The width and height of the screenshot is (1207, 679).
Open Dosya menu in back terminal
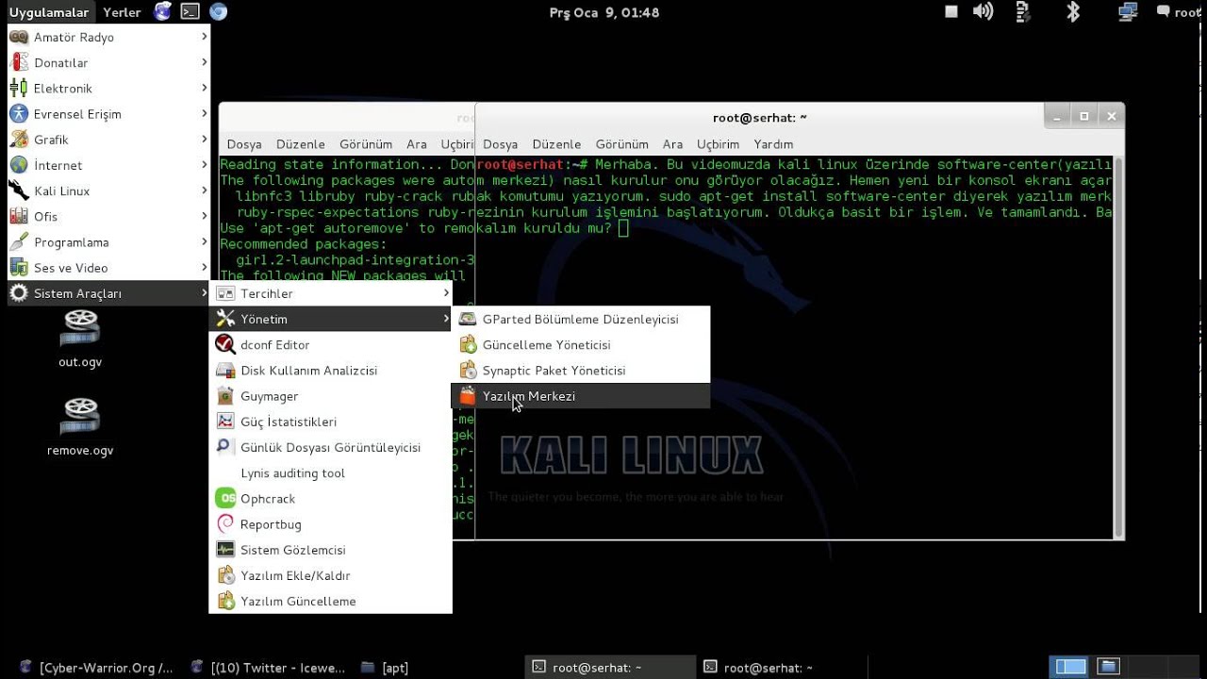click(244, 144)
